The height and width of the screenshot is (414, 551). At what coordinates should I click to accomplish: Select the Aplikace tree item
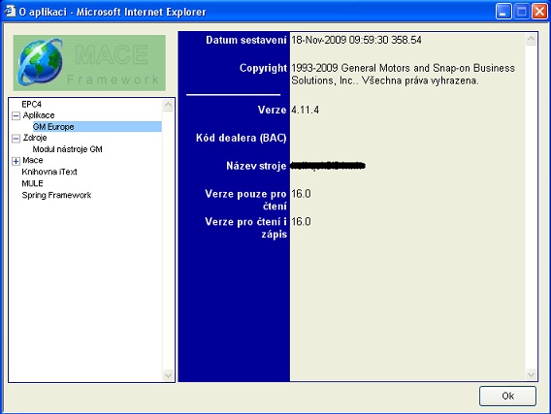(39, 115)
